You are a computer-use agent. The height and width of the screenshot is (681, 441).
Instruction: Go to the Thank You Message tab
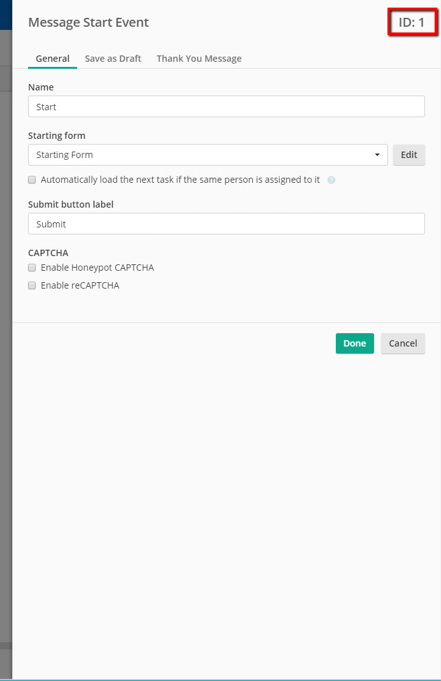(199, 59)
